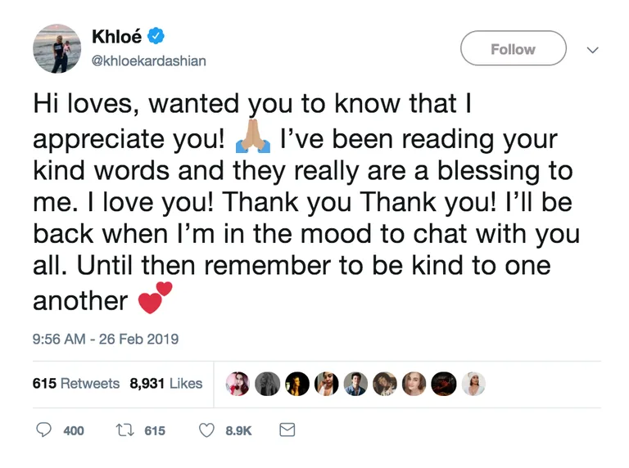Click the first liker avatar

point(238,384)
